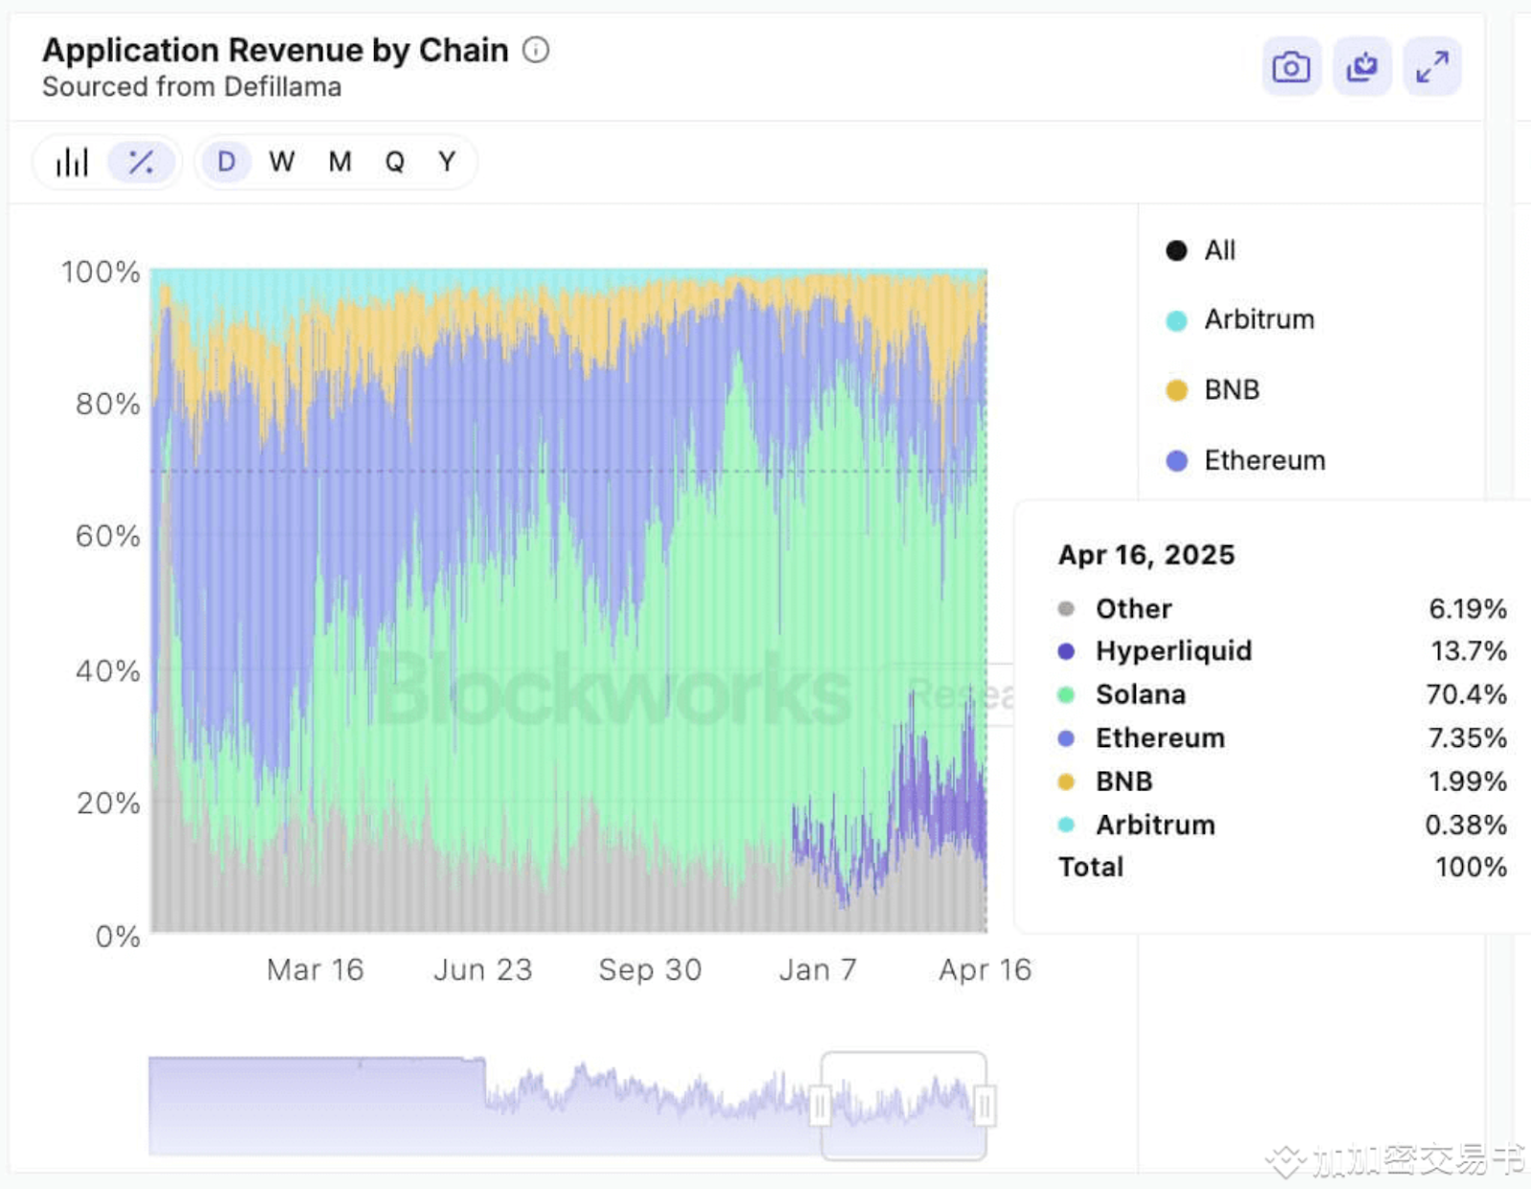Expand chart to fullscreen
1531x1189 pixels.
pos(1432,67)
